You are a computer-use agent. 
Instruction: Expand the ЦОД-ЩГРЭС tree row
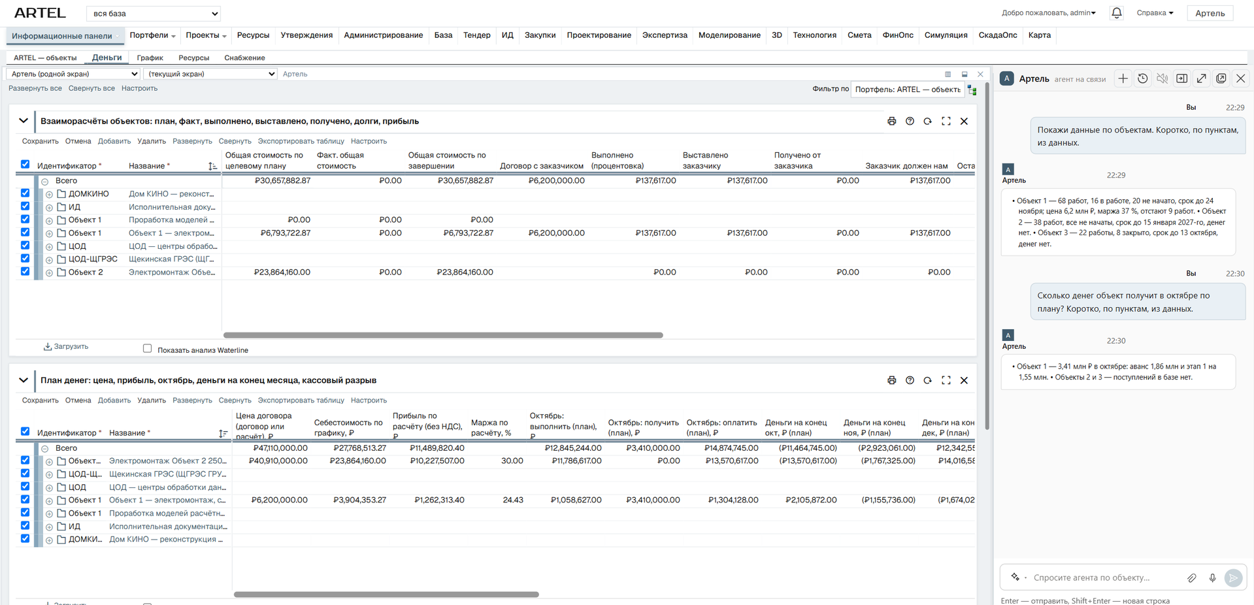pos(49,259)
